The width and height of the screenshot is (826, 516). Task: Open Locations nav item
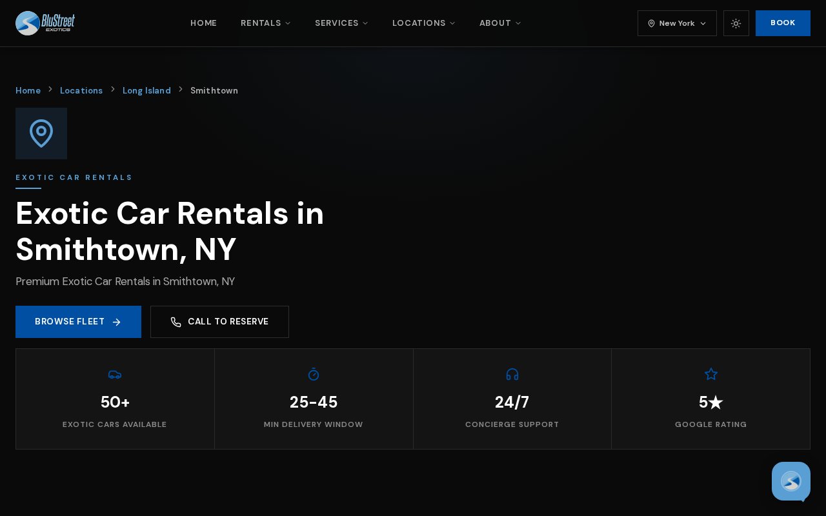(424, 23)
